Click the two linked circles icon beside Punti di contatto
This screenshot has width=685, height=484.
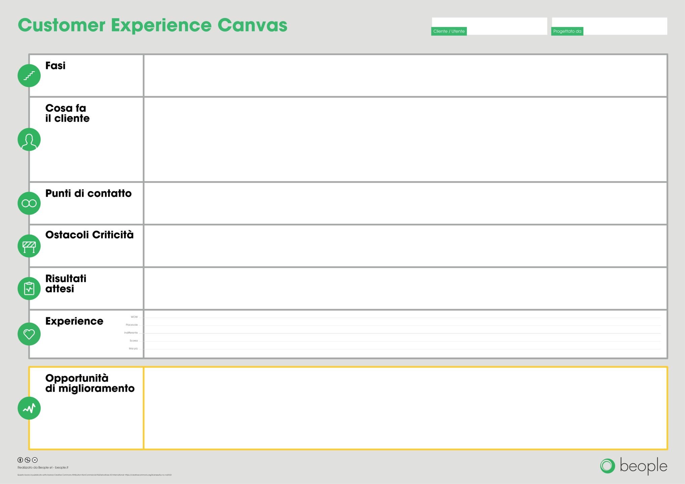click(x=29, y=203)
